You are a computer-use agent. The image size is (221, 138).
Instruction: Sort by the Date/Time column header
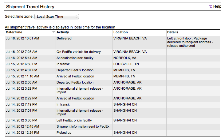(14, 32)
